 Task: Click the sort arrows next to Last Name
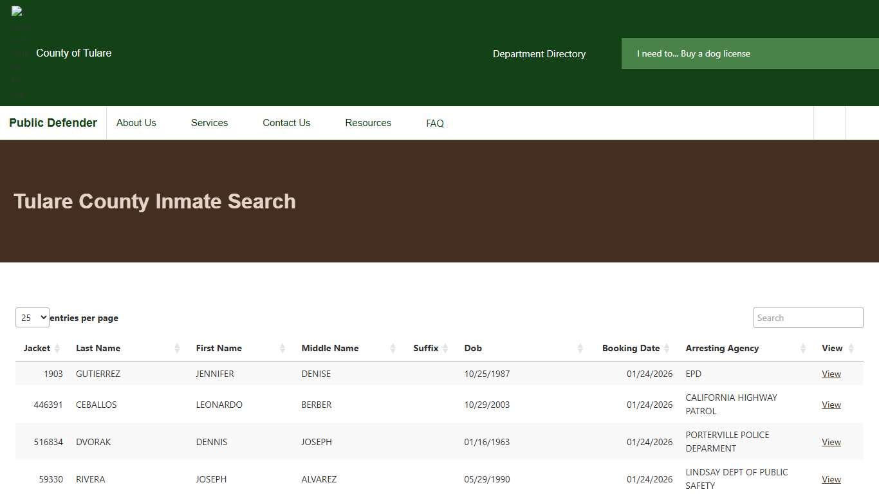coord(176,348)
